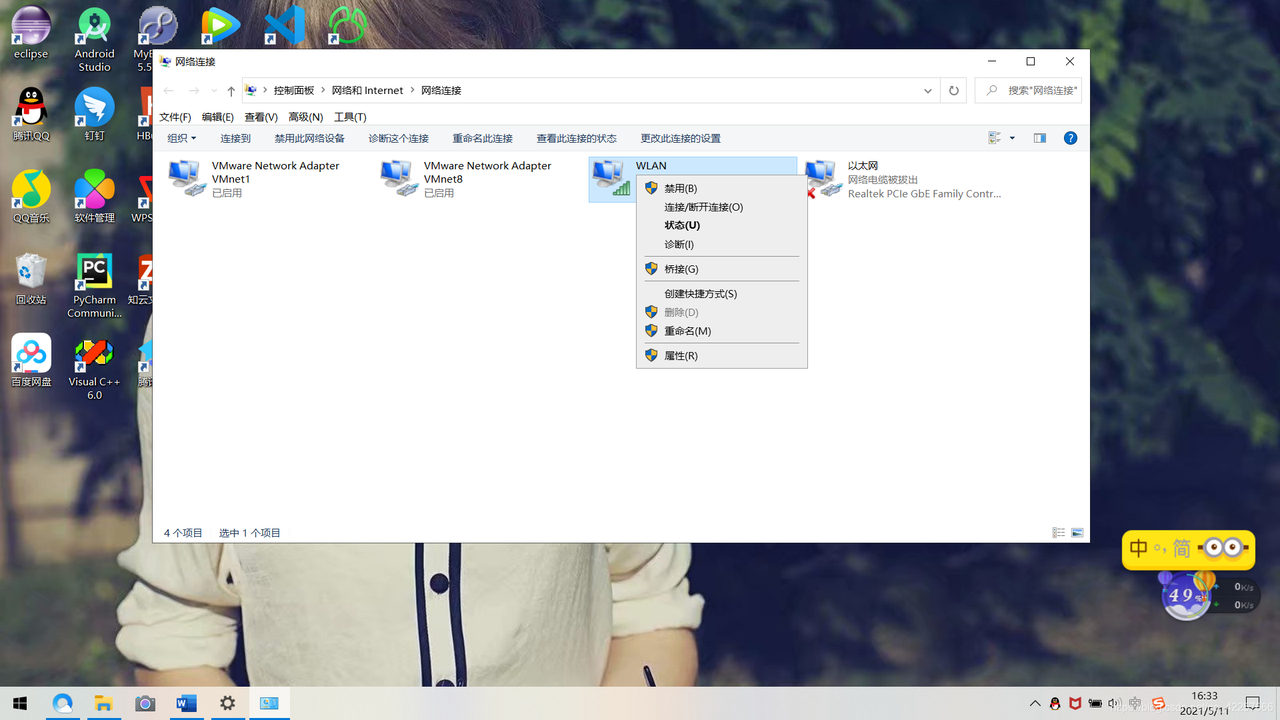Select 属性(R) from the context menu

tap(681, 356)
